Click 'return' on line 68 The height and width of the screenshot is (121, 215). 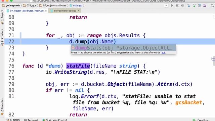click(x=78, y=17)
